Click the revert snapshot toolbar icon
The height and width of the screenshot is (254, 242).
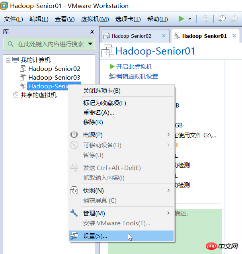[234, 19]
